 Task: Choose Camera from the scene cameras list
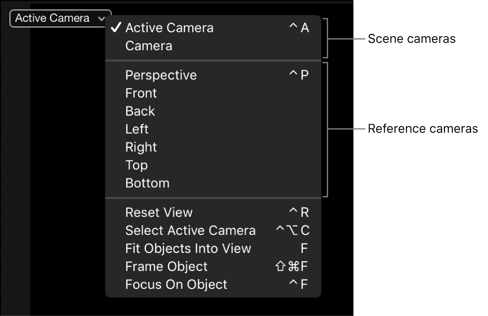click(149, 46)
